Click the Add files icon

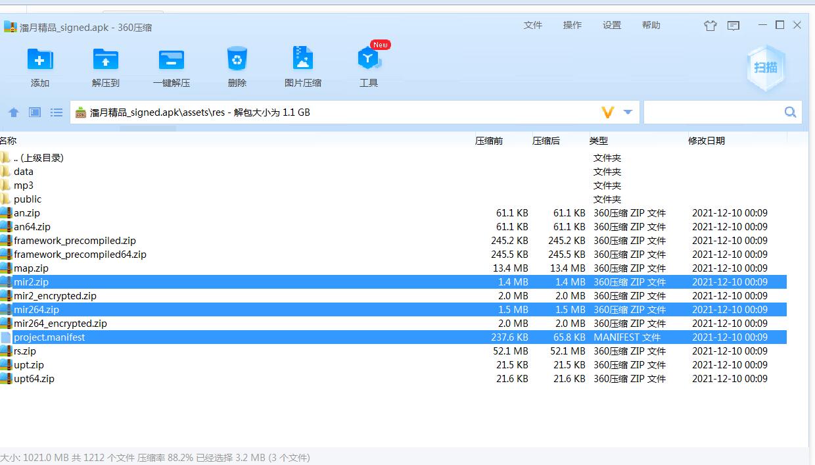39,61
